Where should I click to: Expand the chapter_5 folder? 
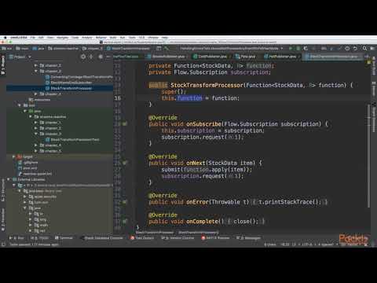36,151
